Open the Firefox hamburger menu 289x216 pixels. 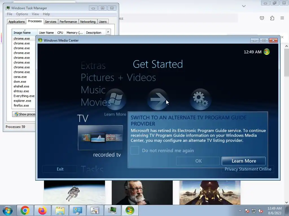[282, 18]
